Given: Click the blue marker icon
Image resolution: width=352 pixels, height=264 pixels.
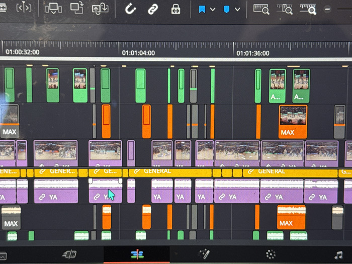Looking at the screenshot, I should 226,10.
